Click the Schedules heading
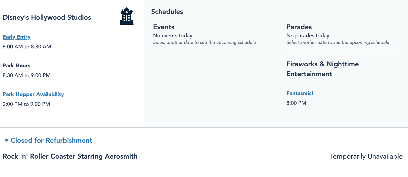Image resolution: width=408 pixels, height=177 pixels. pos(167,12)
